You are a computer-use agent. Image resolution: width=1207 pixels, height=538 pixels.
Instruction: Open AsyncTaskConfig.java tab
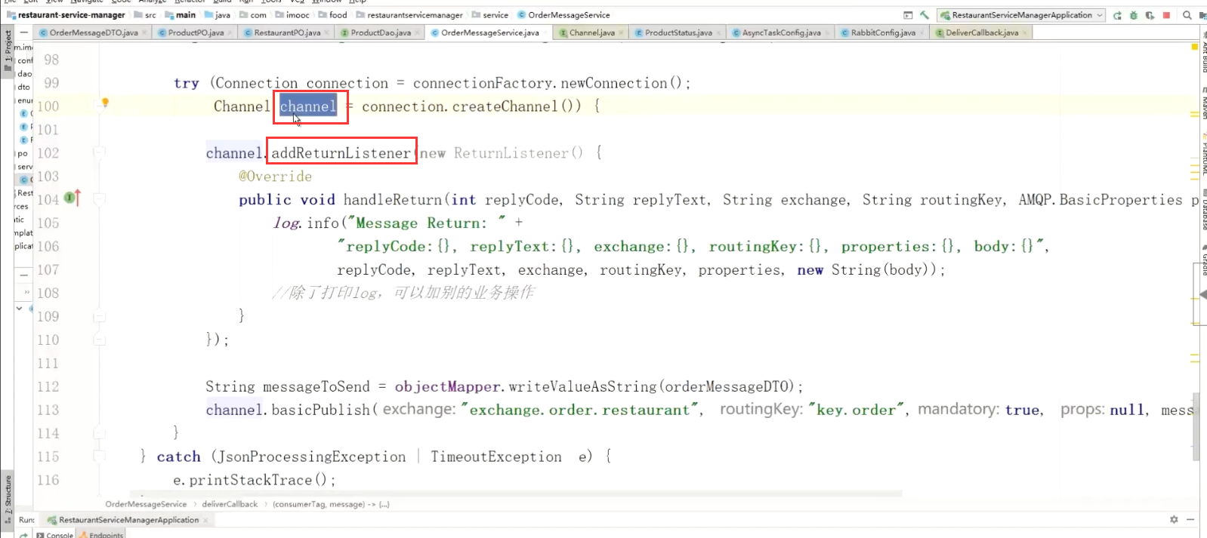click(x=781, y=32)
